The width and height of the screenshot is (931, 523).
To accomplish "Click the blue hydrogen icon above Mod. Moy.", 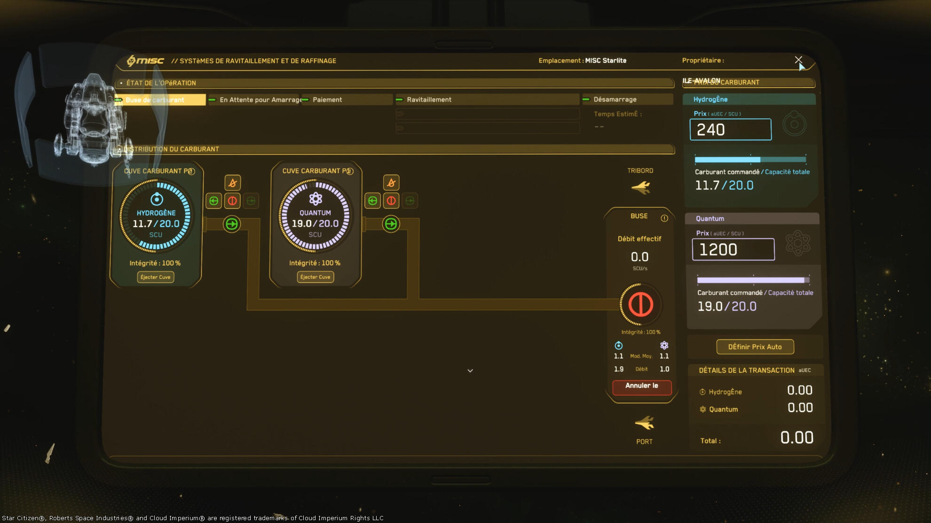I will click(619, 346).
